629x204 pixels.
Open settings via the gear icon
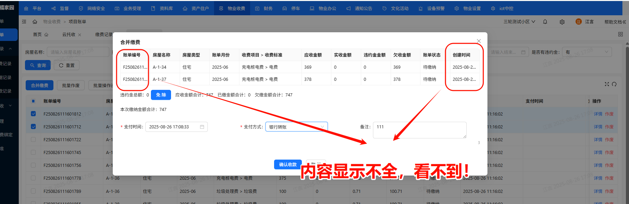click(562, 22)
